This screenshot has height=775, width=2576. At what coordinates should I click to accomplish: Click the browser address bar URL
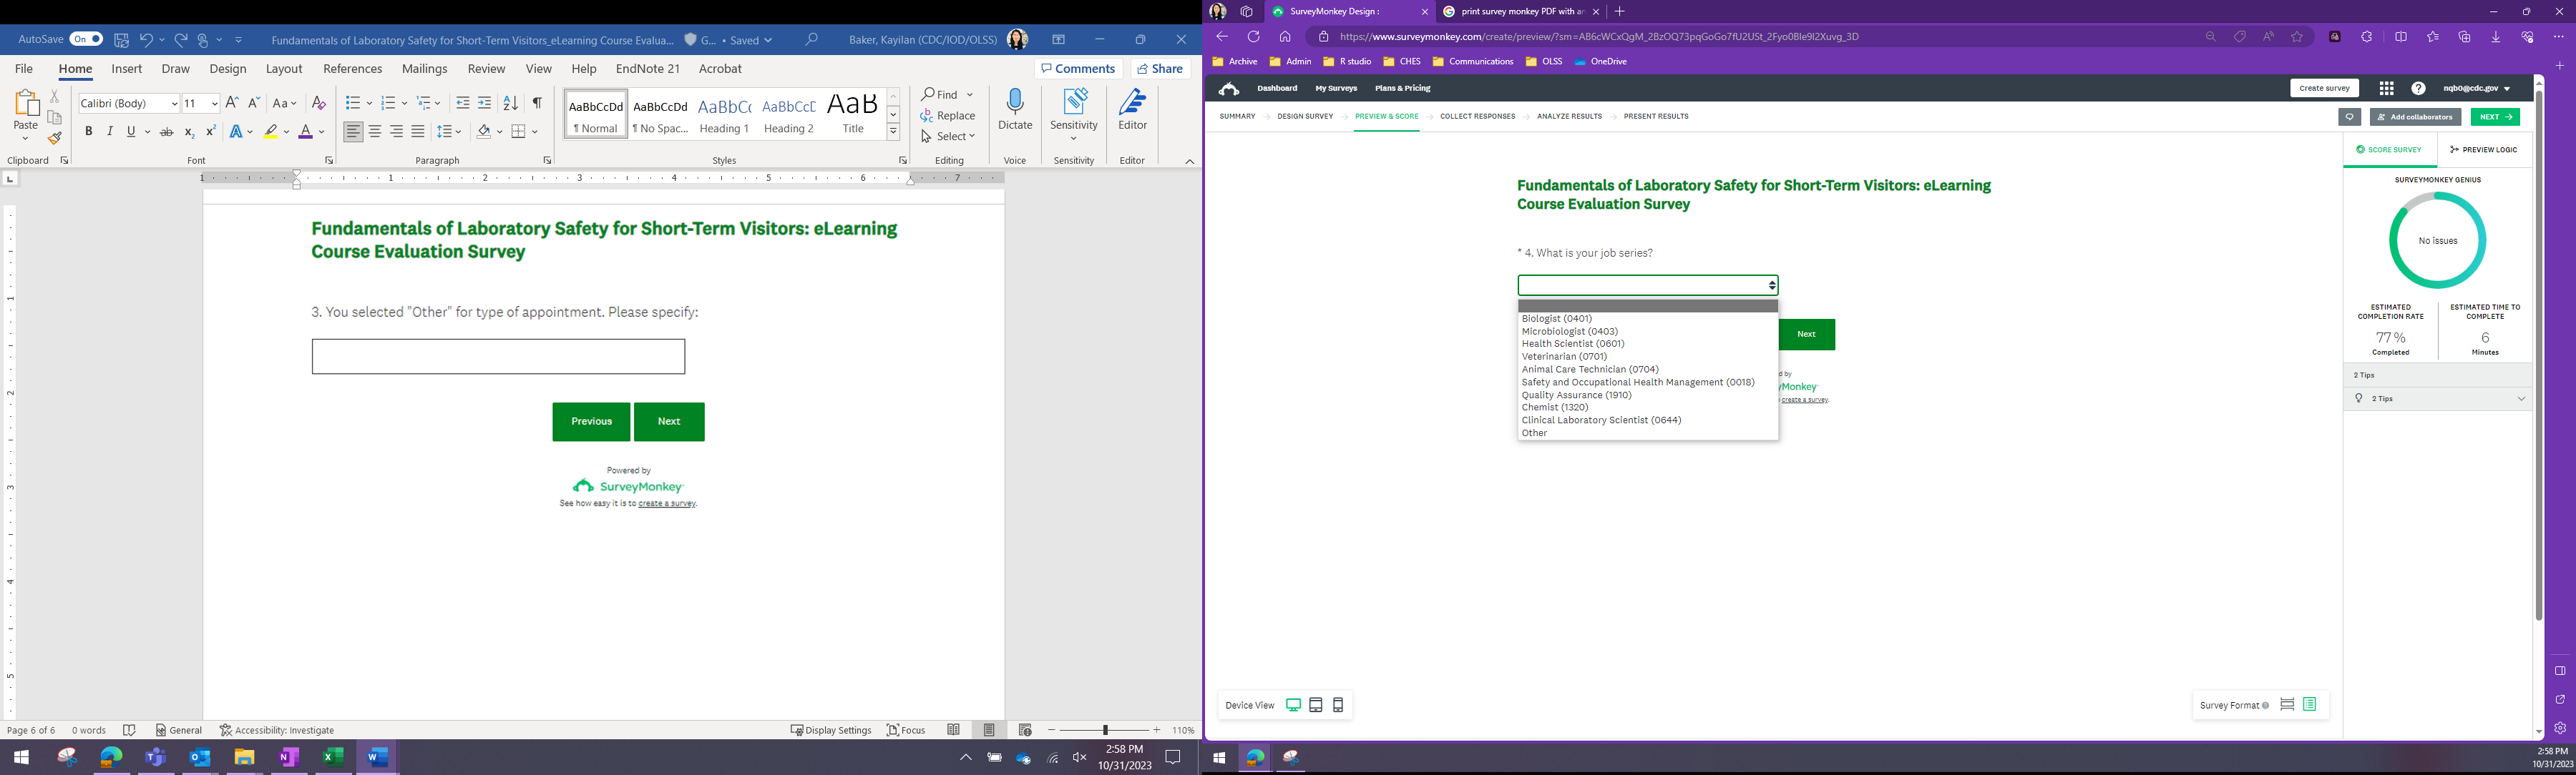(1600, 37)
